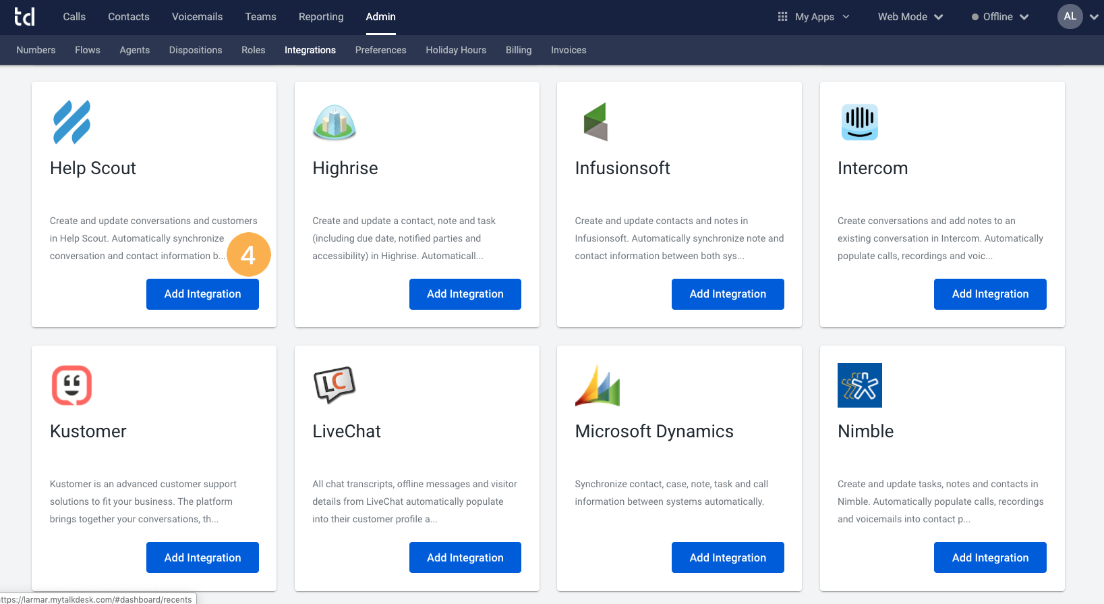
Task: Click the Microsoft Dynamics logo icon
Action: 598,385
